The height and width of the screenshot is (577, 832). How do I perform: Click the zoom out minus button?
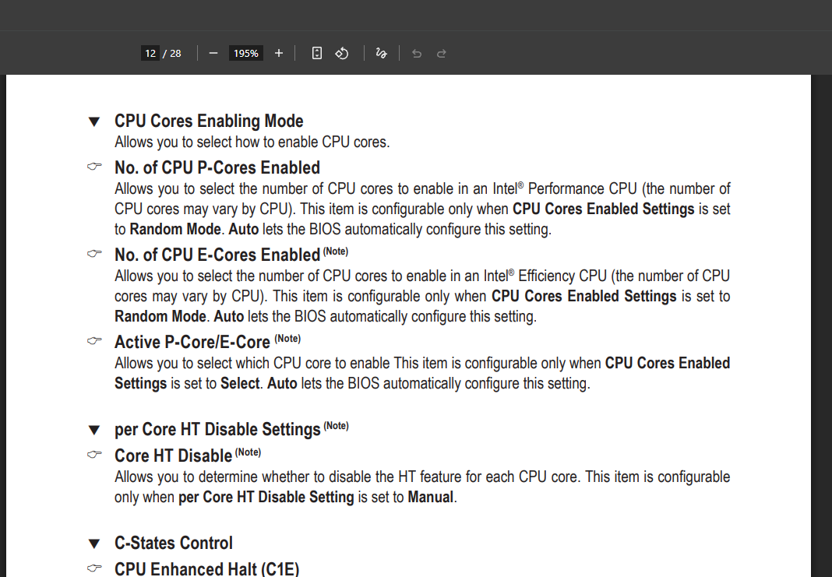pos(213,53)
